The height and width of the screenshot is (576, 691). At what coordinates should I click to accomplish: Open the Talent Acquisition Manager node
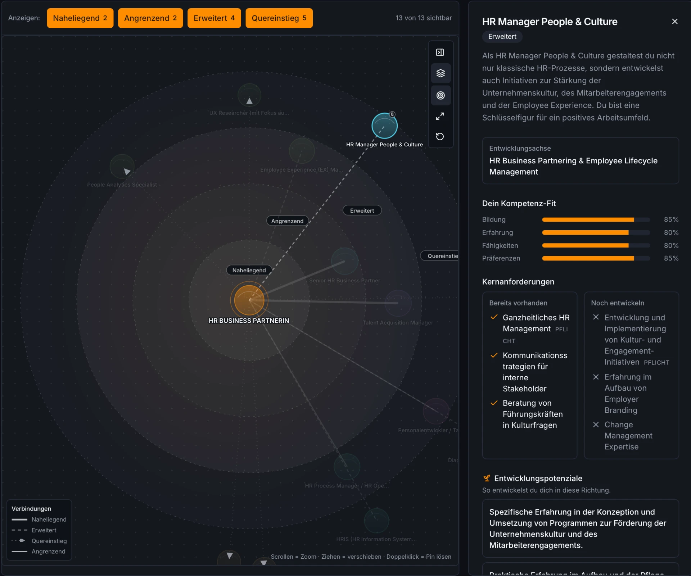[398, 303]
